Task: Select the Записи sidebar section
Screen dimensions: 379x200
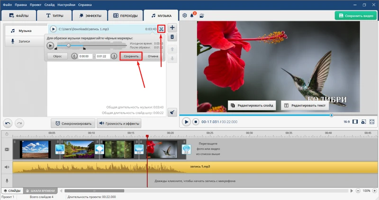Action: 24,42
